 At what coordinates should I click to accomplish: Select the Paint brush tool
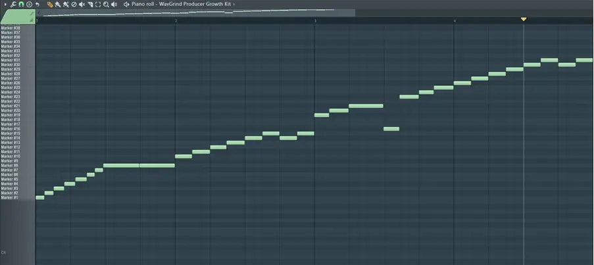pyautogui.click(x=58, y=4)
